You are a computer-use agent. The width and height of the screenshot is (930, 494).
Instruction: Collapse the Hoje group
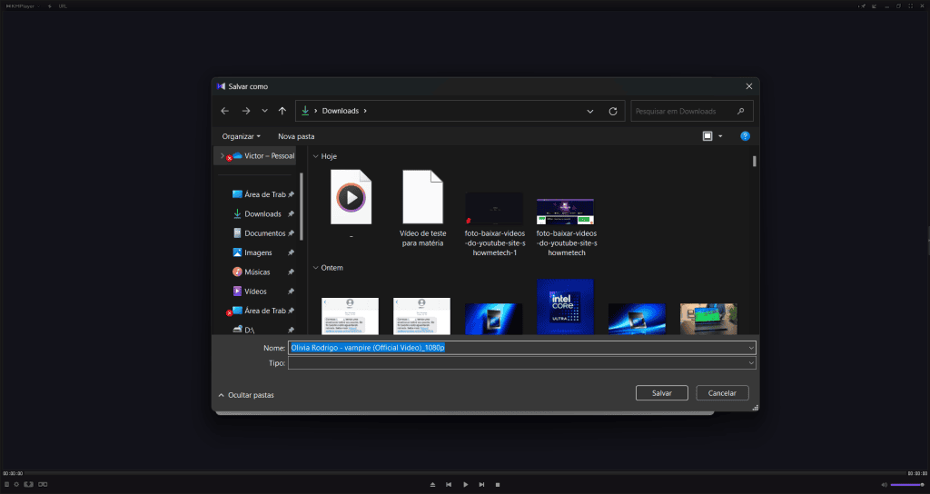316,156
